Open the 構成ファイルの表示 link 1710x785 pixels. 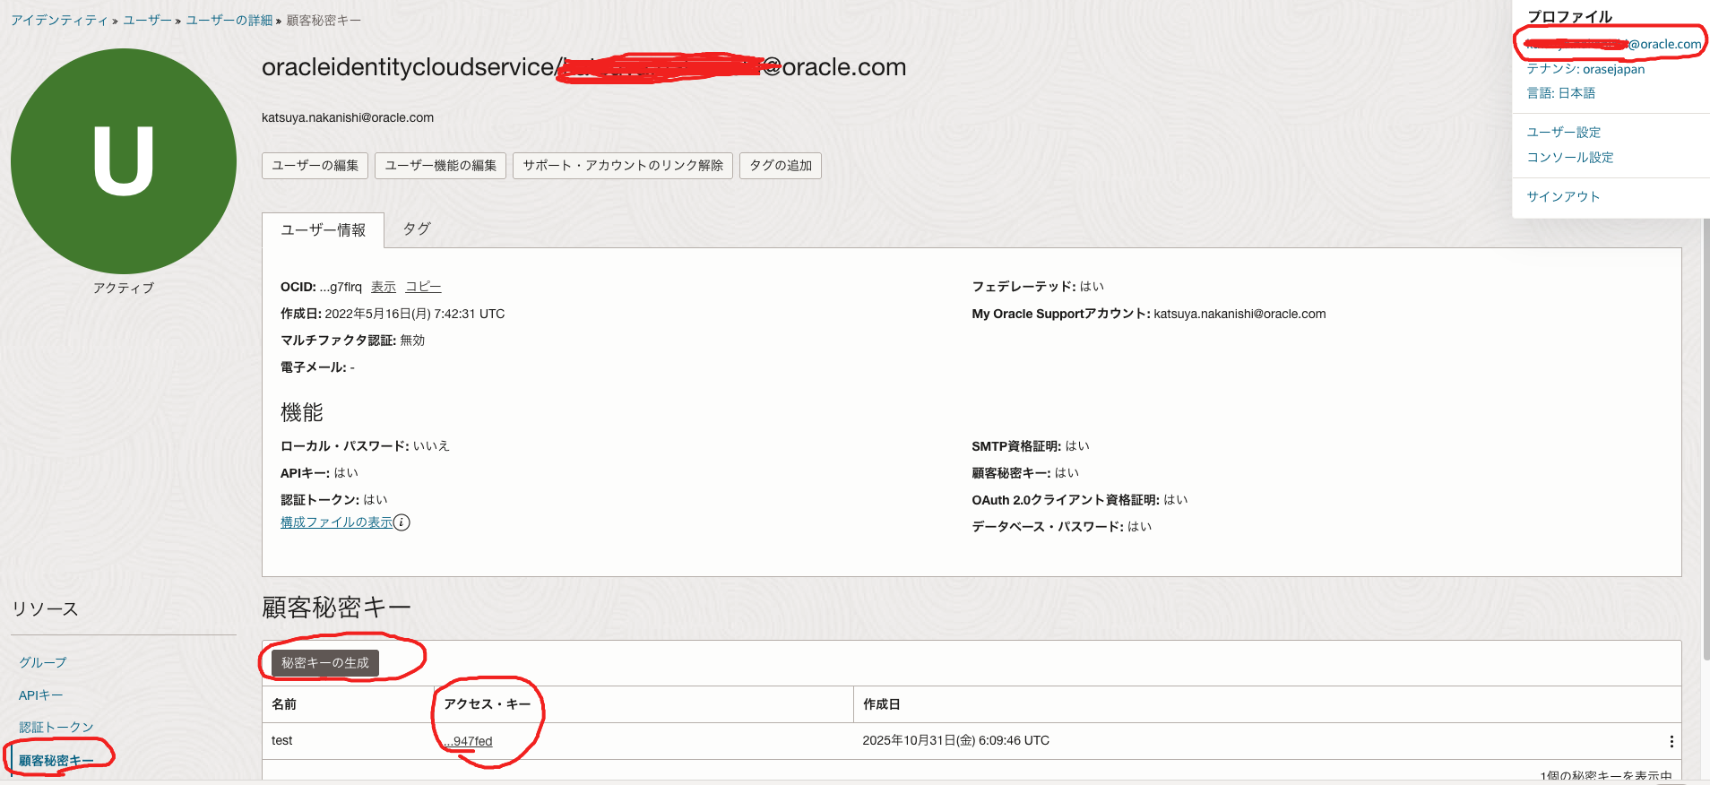(336, 522)
